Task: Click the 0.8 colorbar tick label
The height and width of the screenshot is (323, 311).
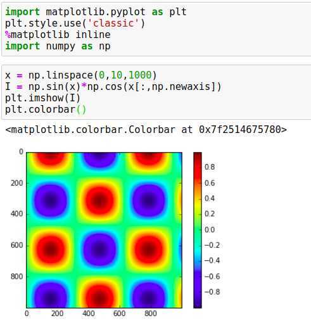Action: point(210,167)
